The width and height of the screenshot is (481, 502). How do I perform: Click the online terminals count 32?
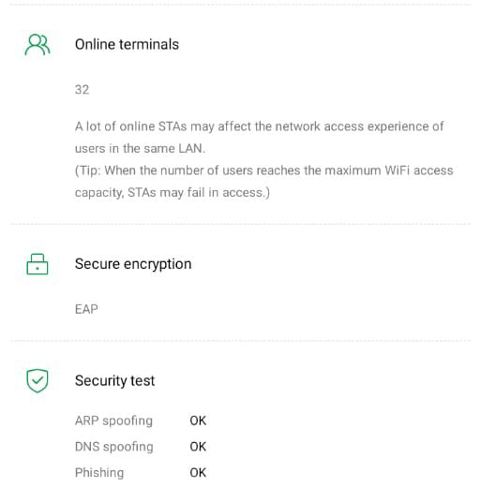pos(82,90)
